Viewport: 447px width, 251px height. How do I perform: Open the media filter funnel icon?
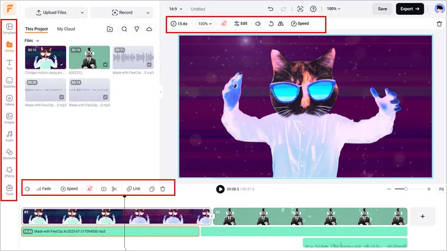(x=137, y=29)
